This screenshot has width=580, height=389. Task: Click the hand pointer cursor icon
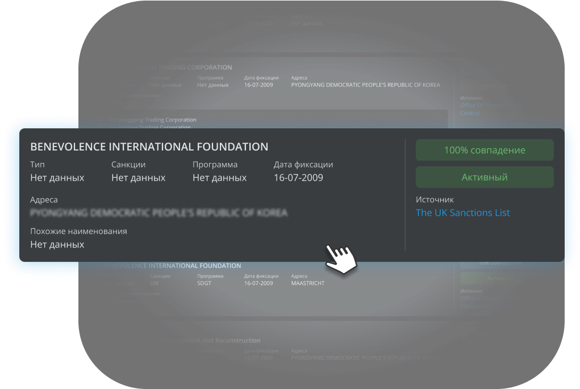342,260
